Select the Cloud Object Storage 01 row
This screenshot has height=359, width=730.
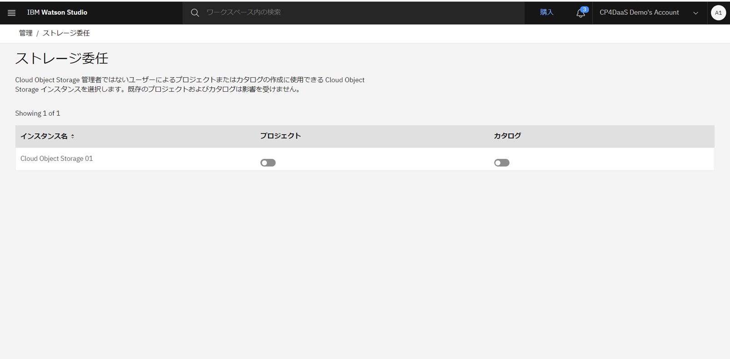365,159
